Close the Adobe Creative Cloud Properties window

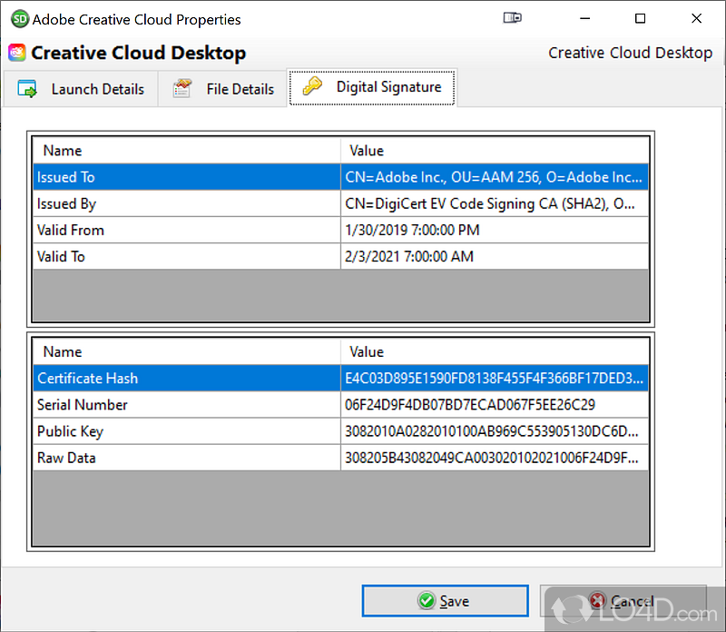[x=696, y=18]
